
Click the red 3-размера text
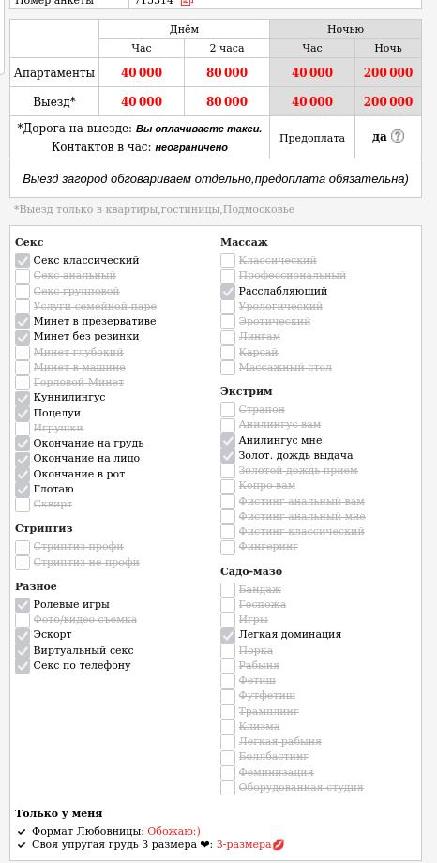[244, 844]
